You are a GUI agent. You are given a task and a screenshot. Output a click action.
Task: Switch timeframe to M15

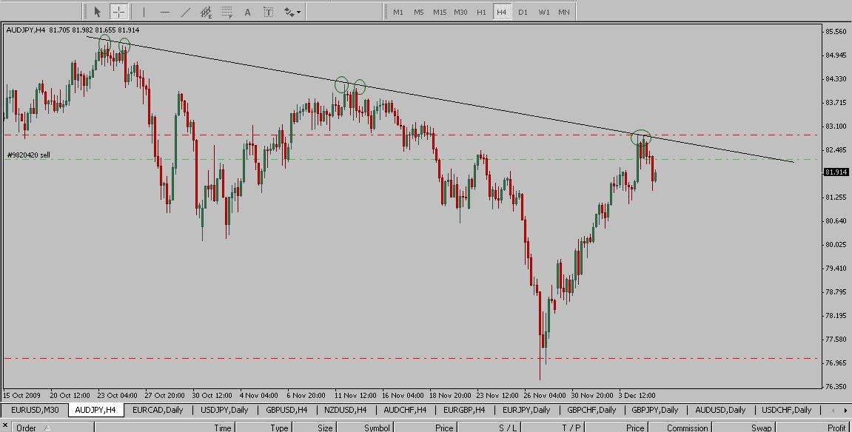440,12
